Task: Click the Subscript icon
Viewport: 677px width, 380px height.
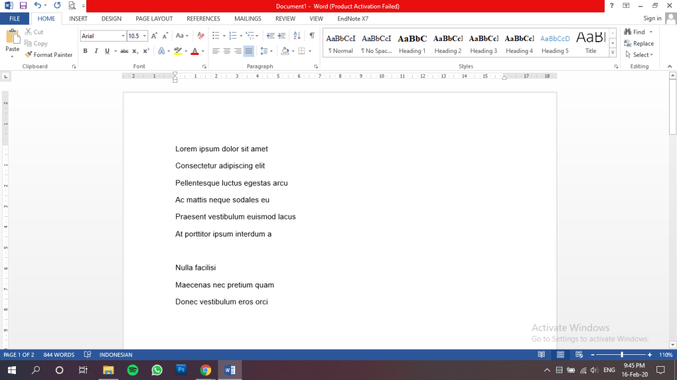Action: 135,51
